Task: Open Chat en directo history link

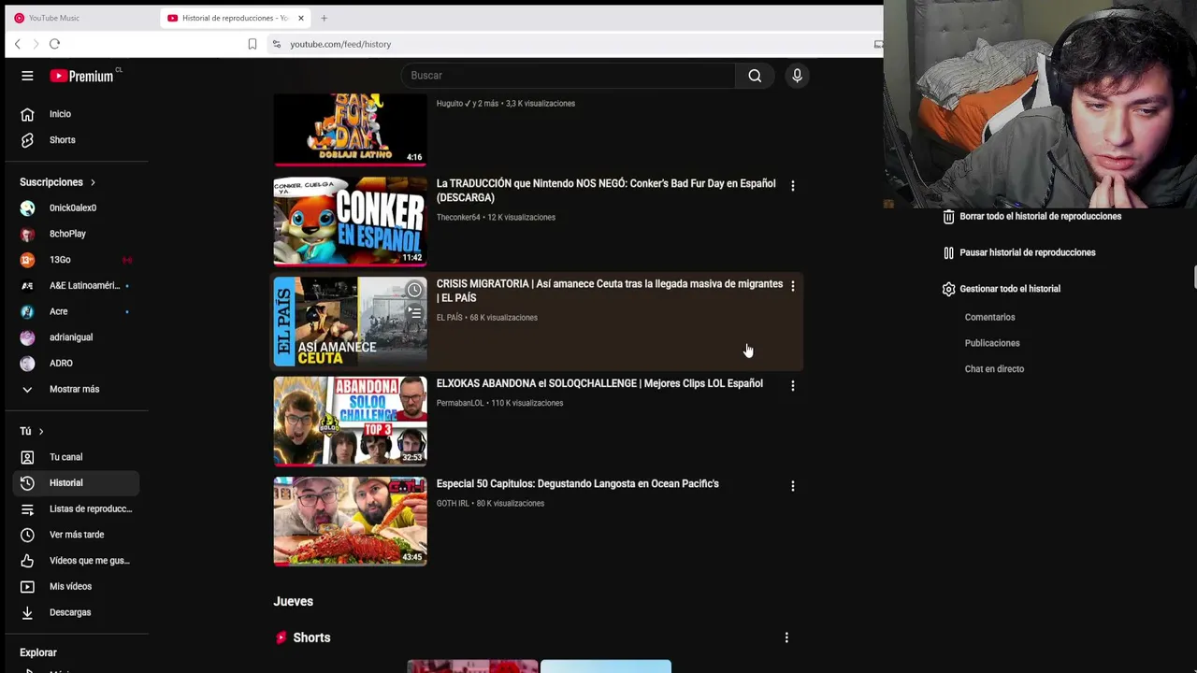Action: 994,369
